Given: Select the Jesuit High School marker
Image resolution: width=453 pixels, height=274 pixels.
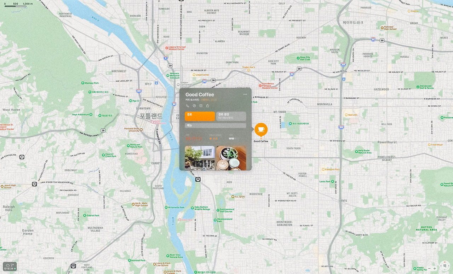Looking at the screenshot, I should 2,186.
